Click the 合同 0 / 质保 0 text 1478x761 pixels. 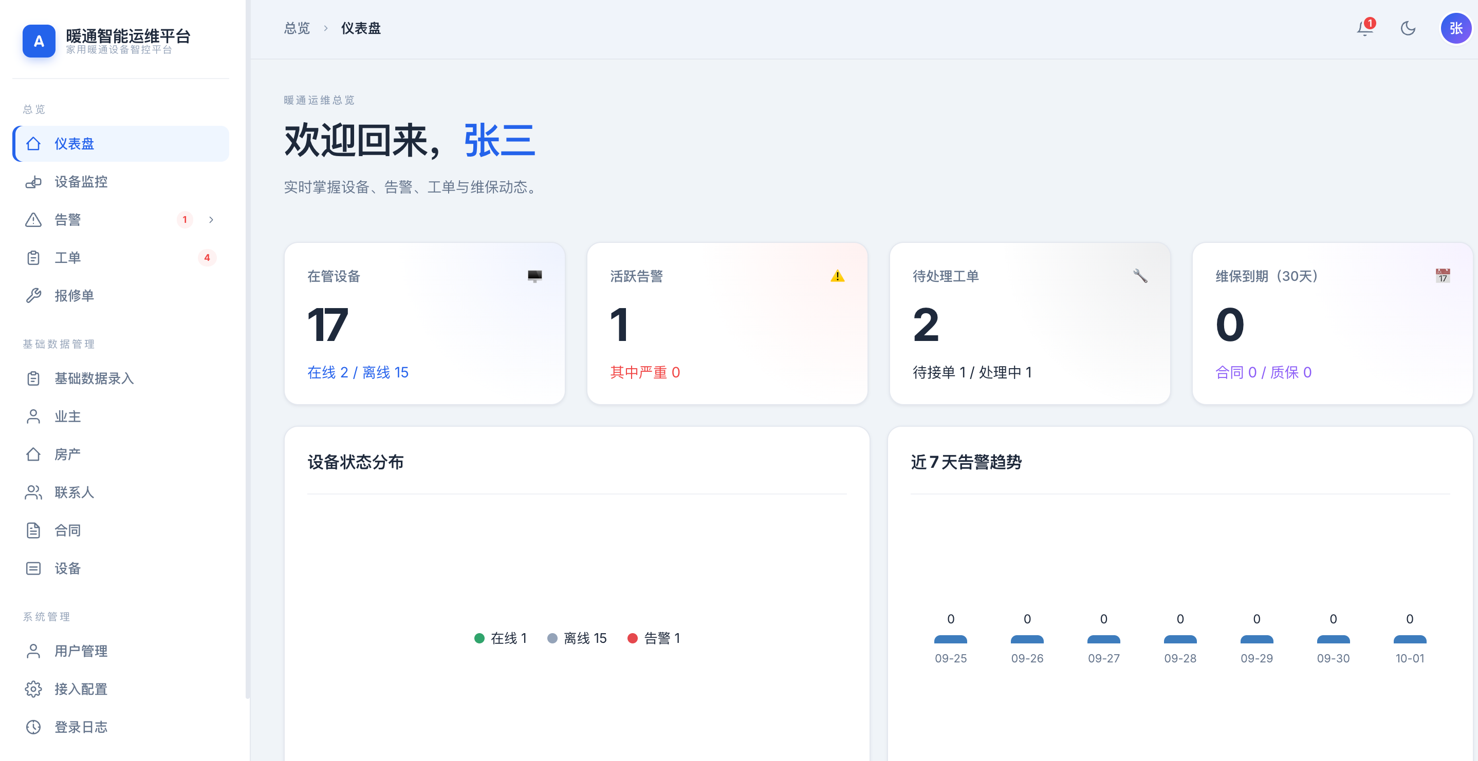click(x=1263, y=372)
